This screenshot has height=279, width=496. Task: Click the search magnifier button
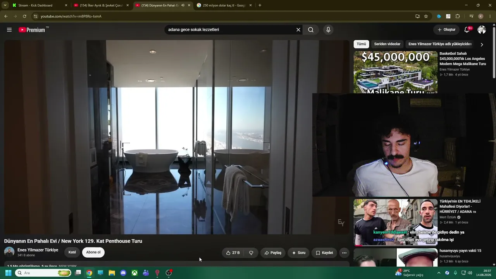pyautogui.click(x=311, y=30)
